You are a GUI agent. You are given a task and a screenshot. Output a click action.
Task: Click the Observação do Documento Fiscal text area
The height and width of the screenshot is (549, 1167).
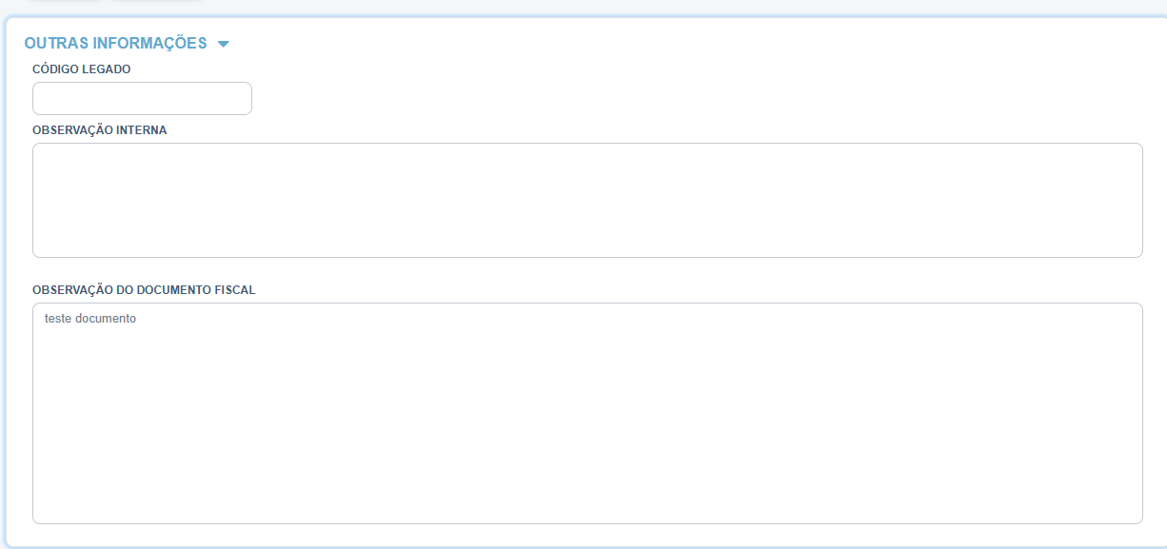[x=587, y=413]
